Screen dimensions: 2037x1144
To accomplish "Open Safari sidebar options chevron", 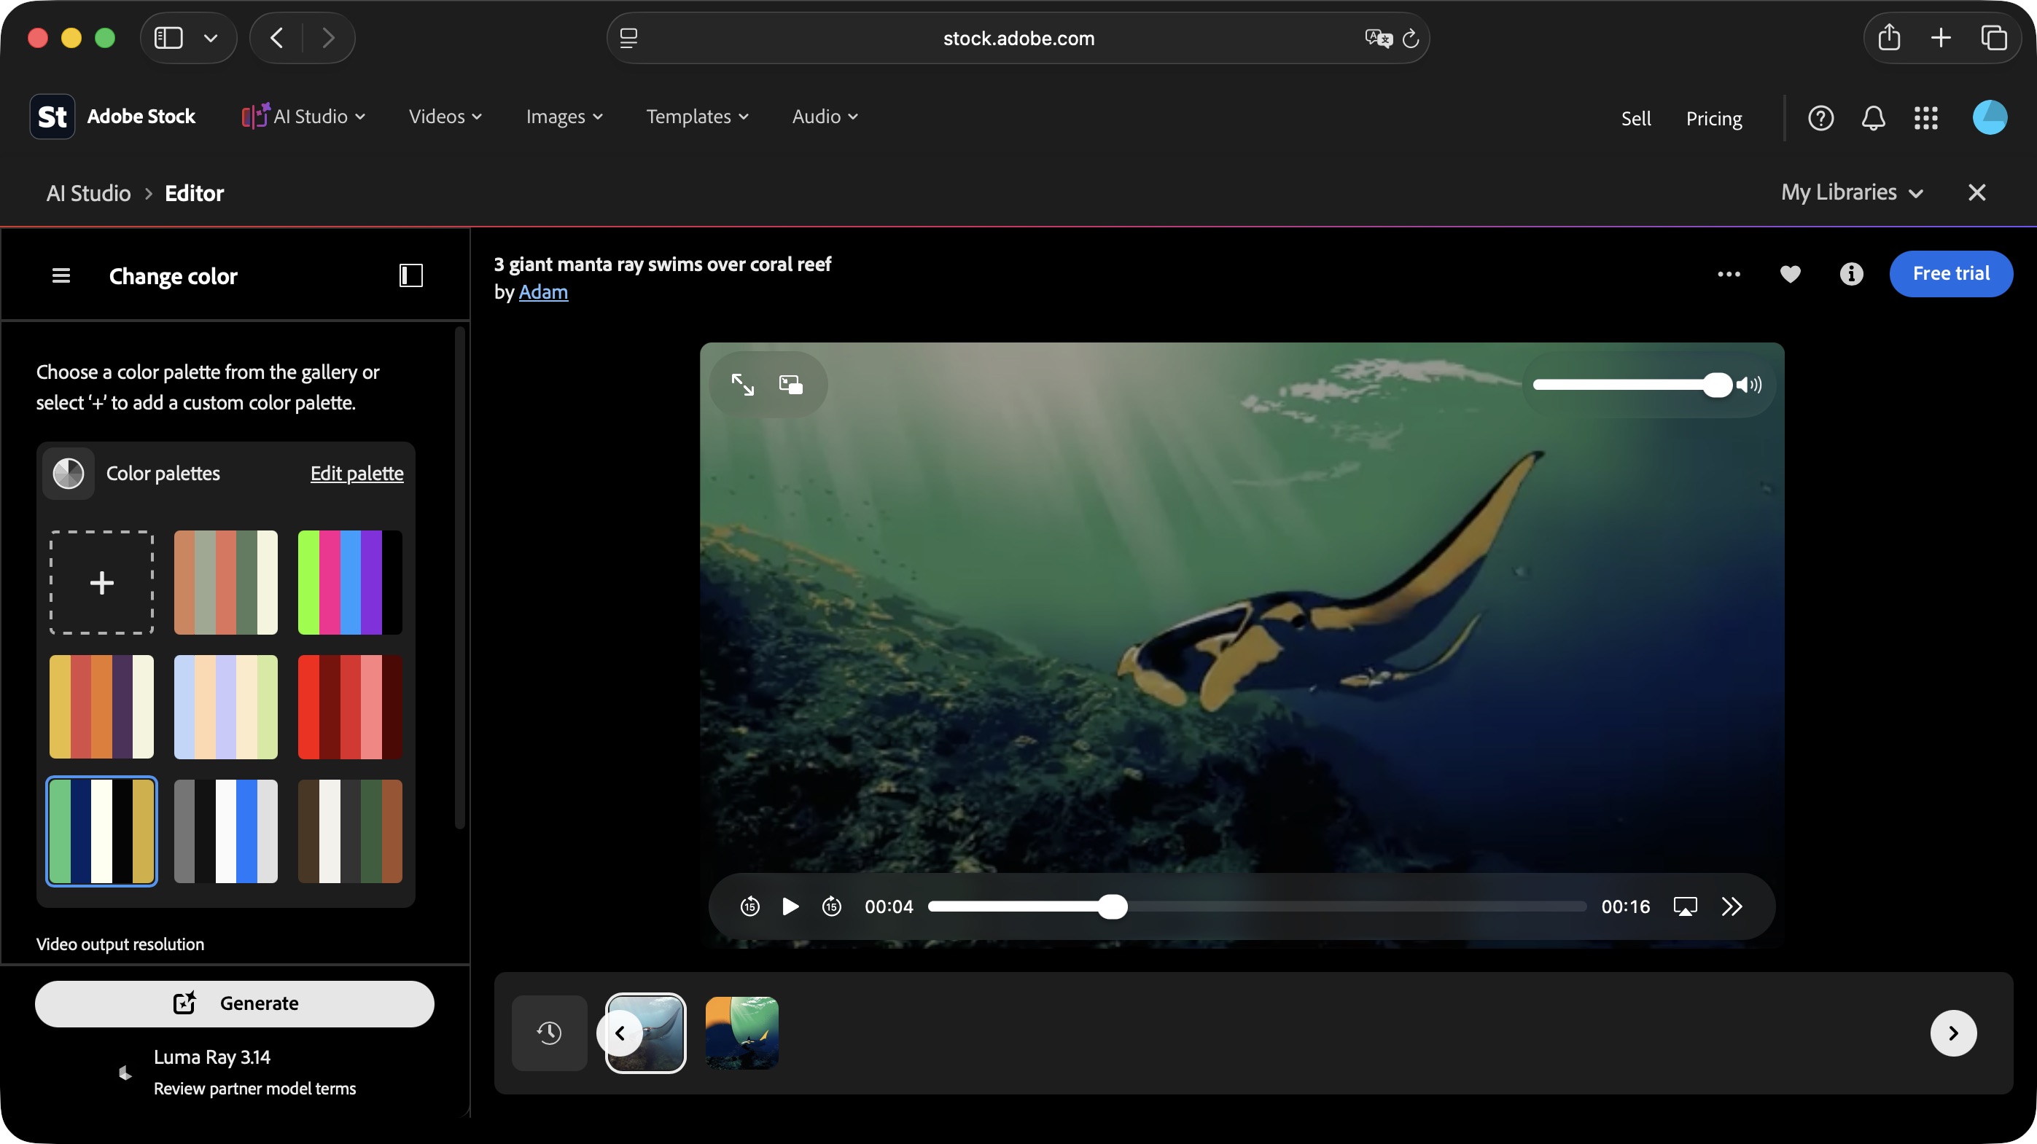I will (211, 37).
